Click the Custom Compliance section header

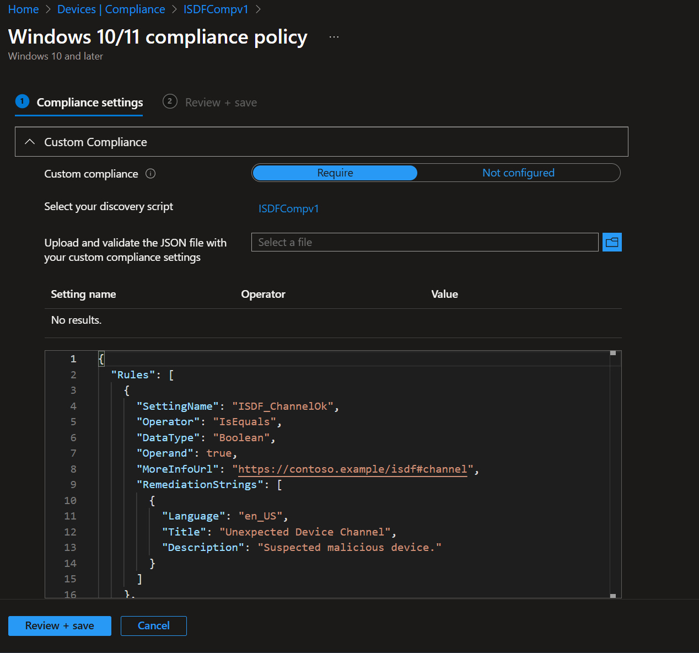point(321,142)
